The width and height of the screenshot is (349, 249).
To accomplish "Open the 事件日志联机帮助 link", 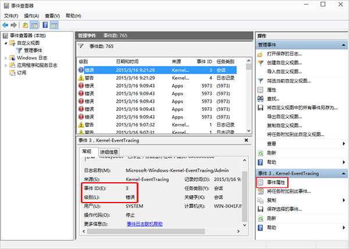I will [145, 224].
